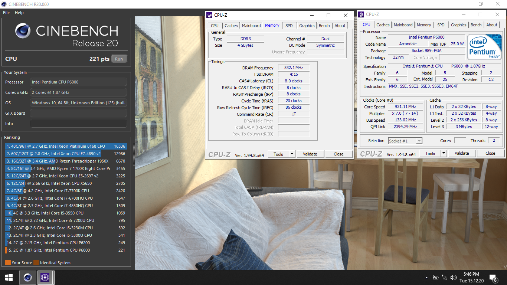Screen dimensions: 507x285
Task: Start the CPU benchmark with Run
Action: click(119, 59)
